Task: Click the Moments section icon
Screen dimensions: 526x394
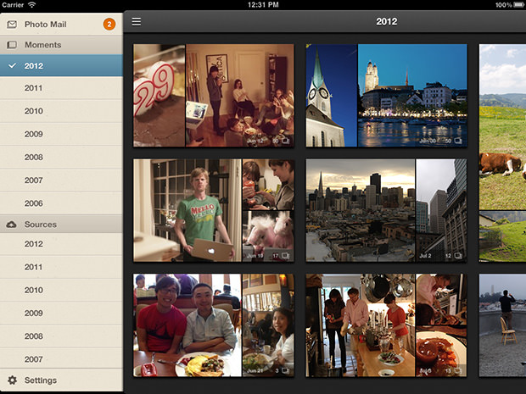Action: pyautogui.click(x=12, y=45)
